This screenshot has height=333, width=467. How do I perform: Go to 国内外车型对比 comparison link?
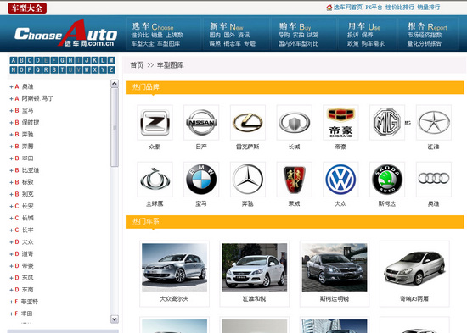pyautogui.click(x=298, y=43)
